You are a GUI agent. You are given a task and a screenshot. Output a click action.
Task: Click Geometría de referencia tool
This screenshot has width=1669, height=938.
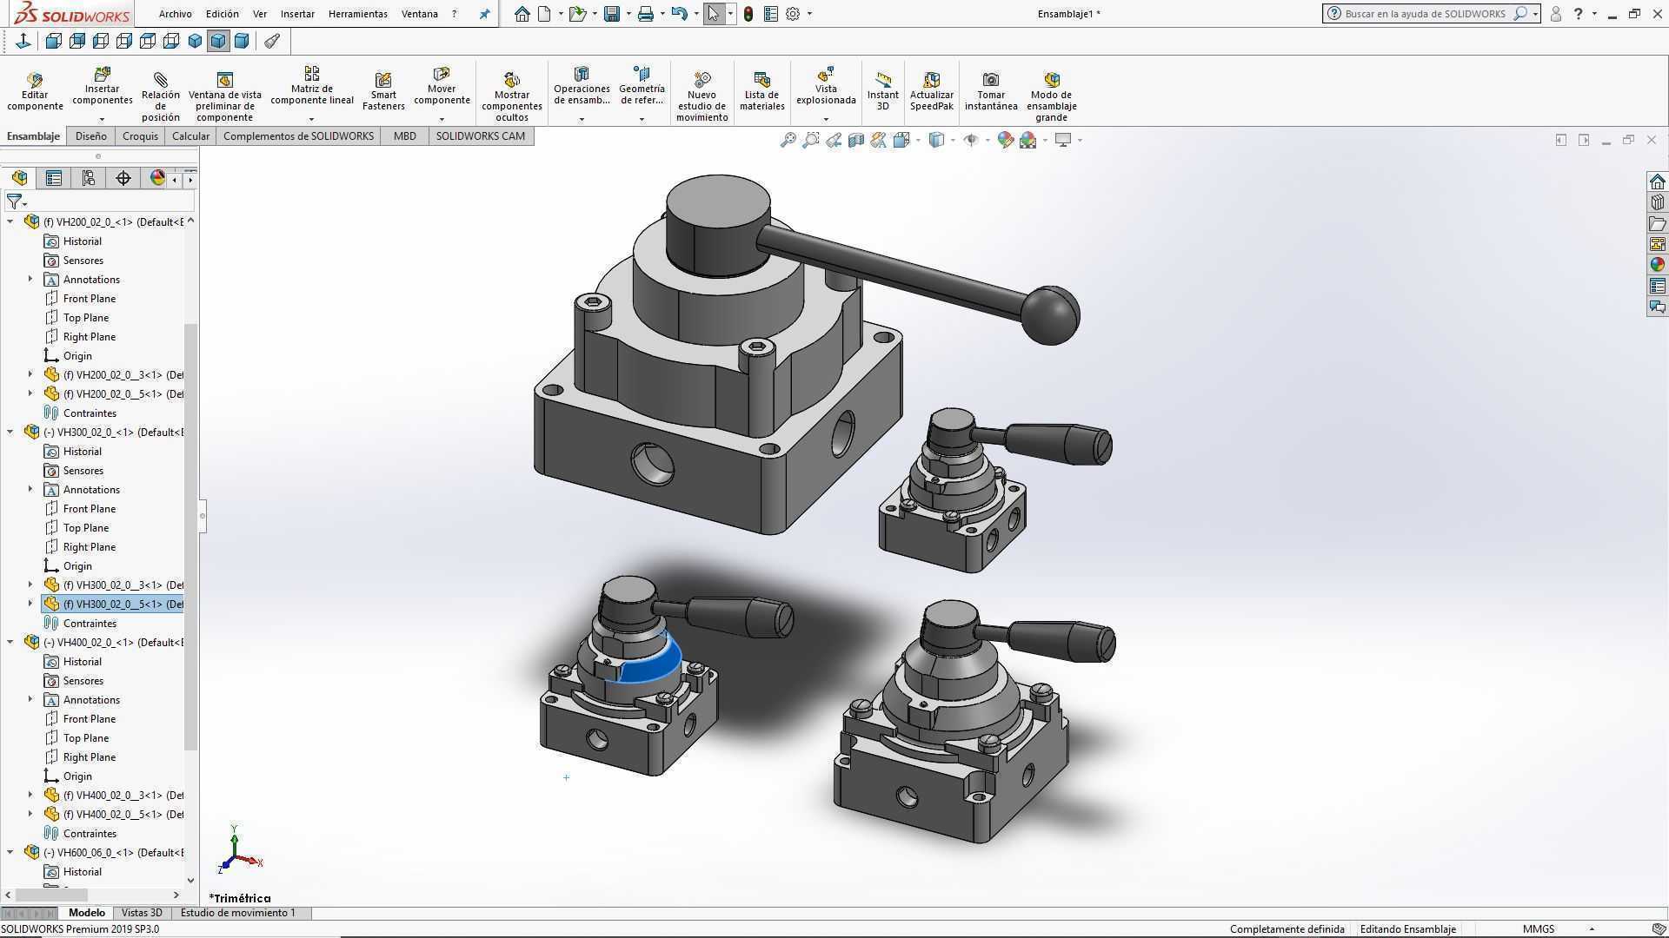(x=642, y=86)
